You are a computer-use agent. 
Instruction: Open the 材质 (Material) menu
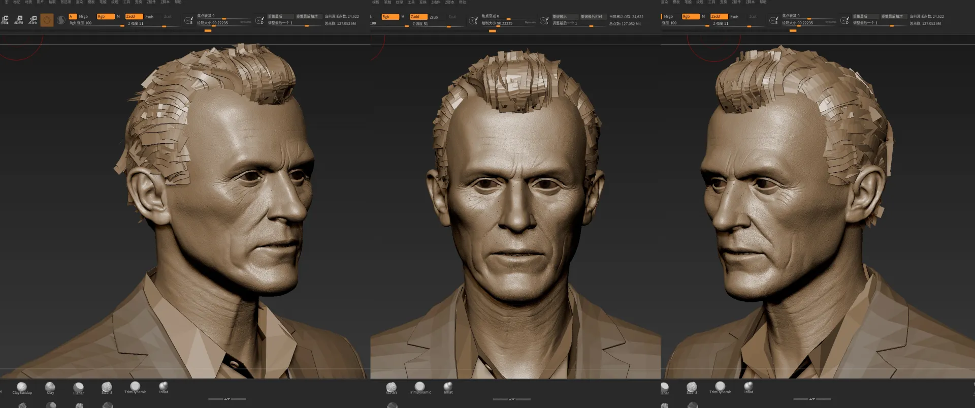28,2
